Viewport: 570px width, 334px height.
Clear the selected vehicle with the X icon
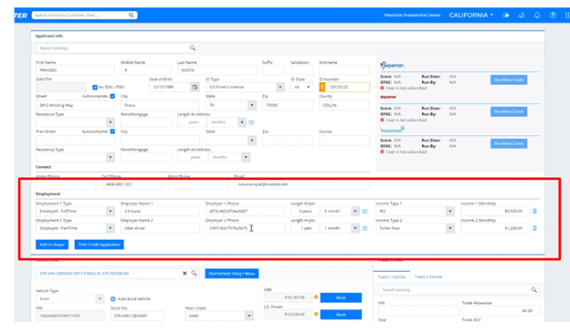point(185,274)
